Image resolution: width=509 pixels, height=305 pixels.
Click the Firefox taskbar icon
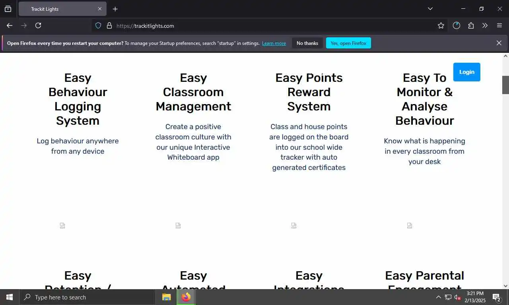[x=186, y=297]
